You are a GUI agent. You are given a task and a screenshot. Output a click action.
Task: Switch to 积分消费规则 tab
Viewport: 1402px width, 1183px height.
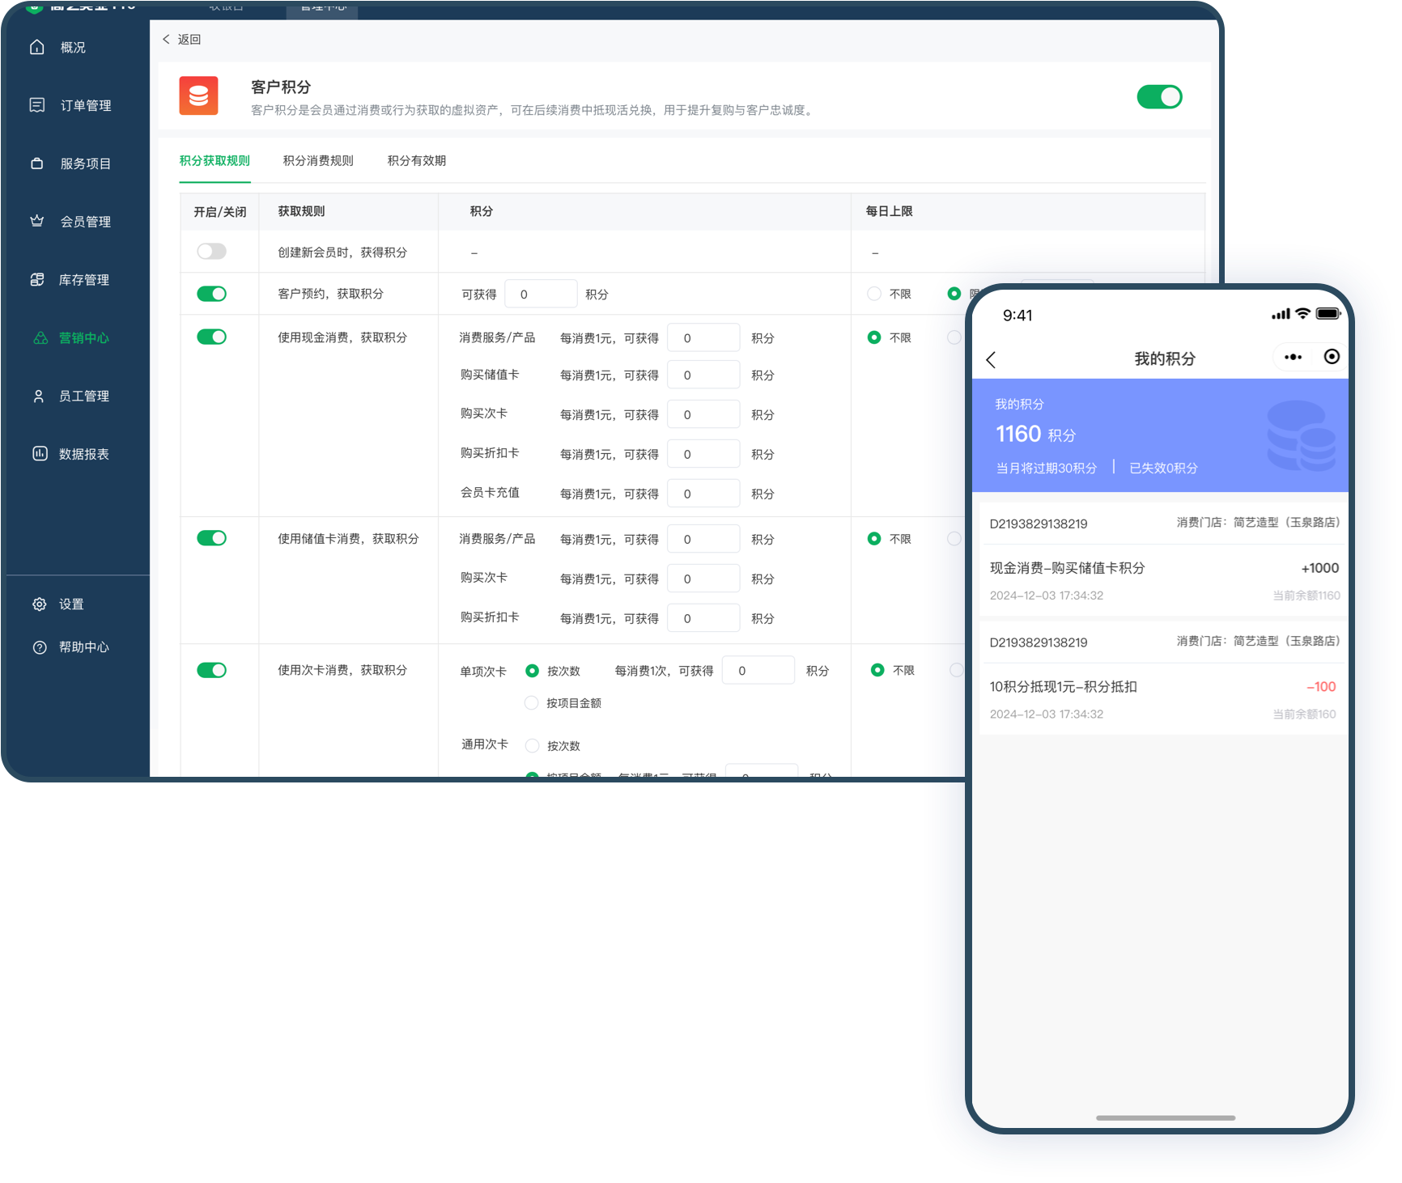point(318,160)
